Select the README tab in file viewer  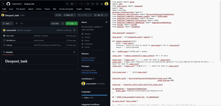8,52
